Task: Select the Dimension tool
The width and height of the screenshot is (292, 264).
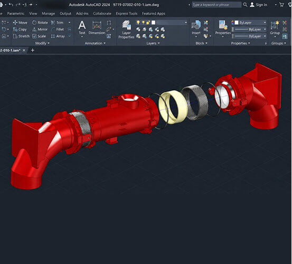Action: tap(97, 28)
